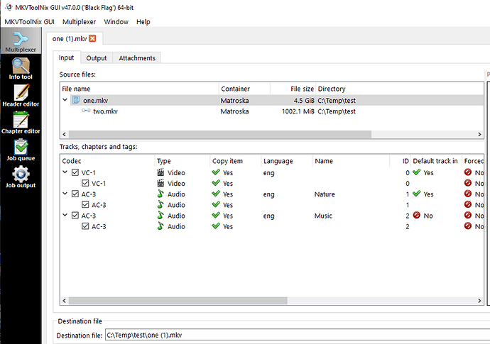Click the video clapperboard icon in first VC-1 row
The height and width of the screenshot is (344, 490).
[160, 172]
